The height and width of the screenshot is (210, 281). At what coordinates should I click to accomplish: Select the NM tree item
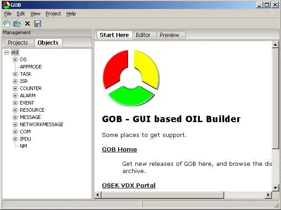point(23,146)
